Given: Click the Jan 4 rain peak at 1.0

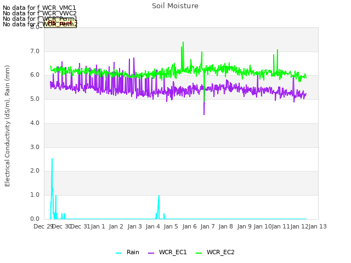Looking at the screenshot, I should [x=159, y=196].
